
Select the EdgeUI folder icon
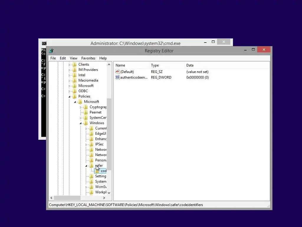point(91,134)
